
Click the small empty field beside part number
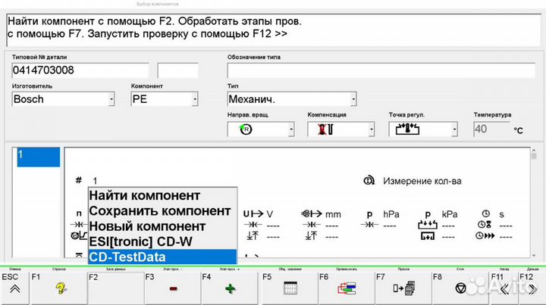tap(177, 70)
